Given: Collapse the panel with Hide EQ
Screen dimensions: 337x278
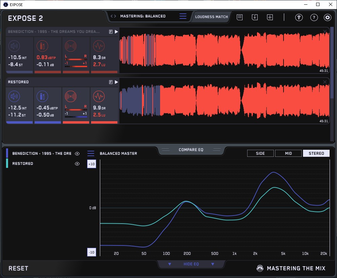Looking at the screenshot, I should [x=191, y=264].
